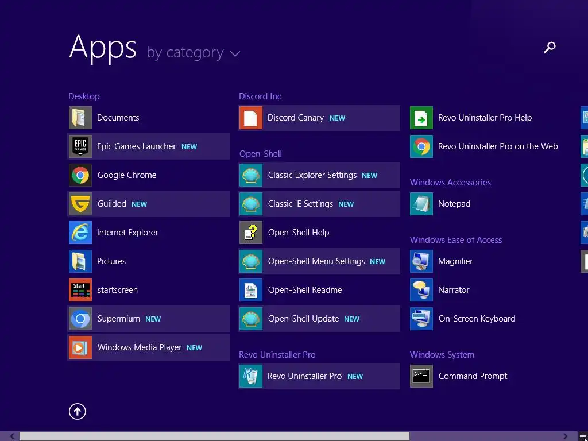The width and height of the screenshot is (588, 441).
Task: Launch the Discord Canary icon
Action: click(251, 118)
